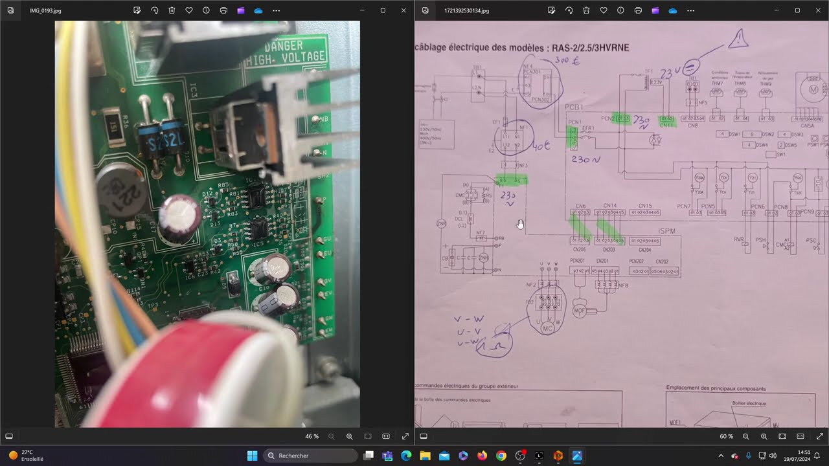
Task: Open Firefox from taskbar
Action: coord(482,456)
